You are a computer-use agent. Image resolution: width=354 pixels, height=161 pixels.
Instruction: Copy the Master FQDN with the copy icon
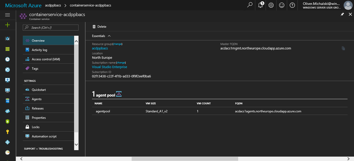click(x=343, y=48)
